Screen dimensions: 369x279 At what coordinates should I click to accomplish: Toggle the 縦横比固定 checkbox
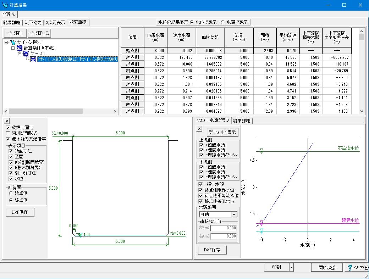pyautogui.click(x=8, y=128)
